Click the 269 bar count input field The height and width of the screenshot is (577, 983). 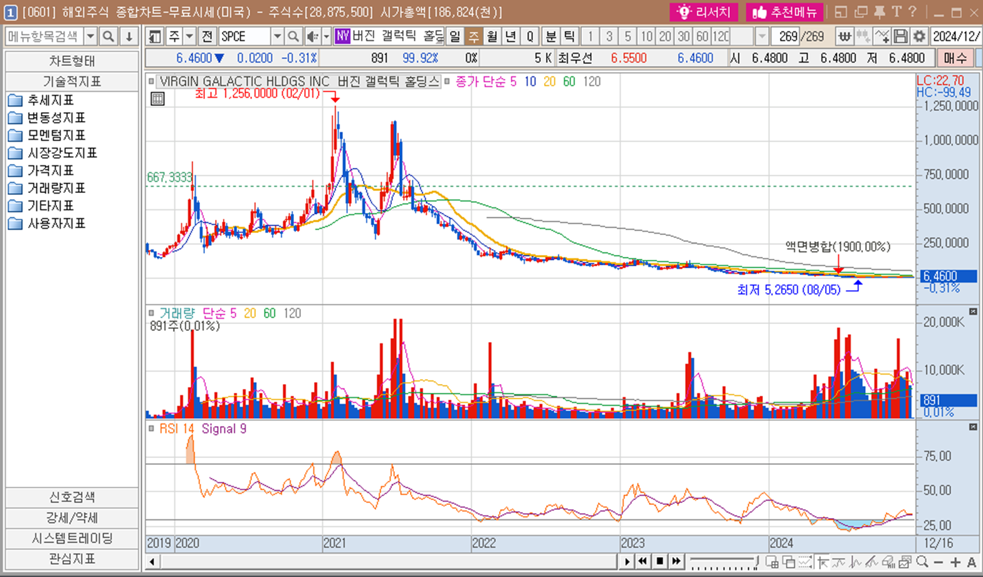point(785,36)
